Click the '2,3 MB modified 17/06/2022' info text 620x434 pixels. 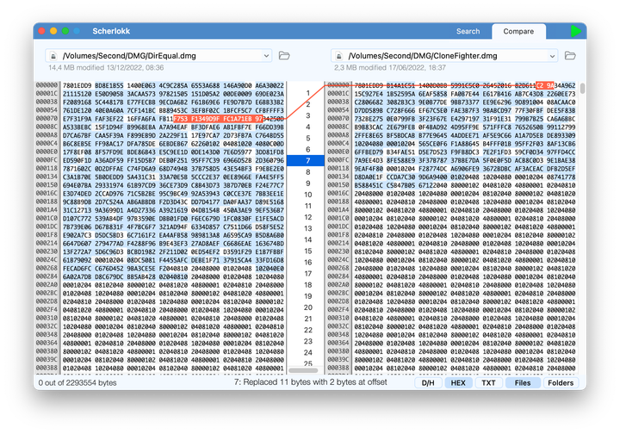(x=390, y=67)
